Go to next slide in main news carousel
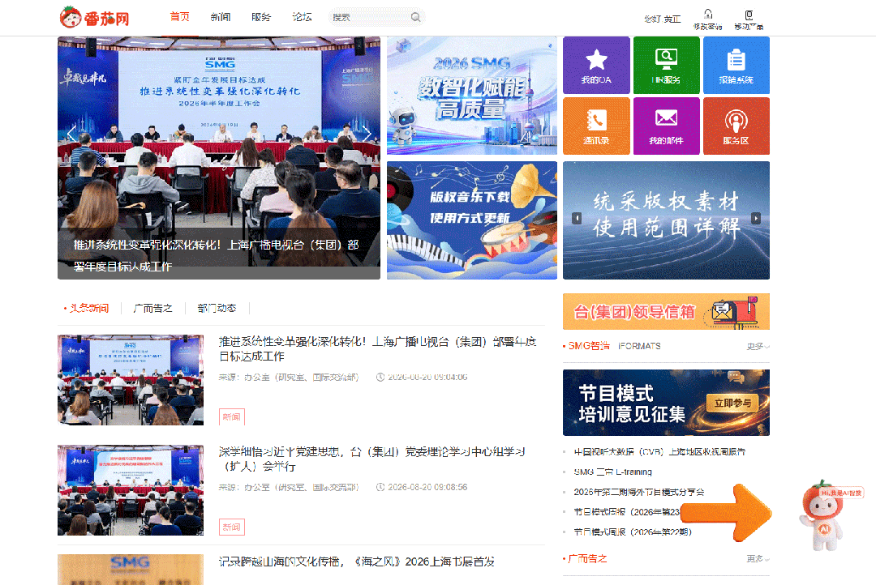The image size is (876, 585). point(367,134)
